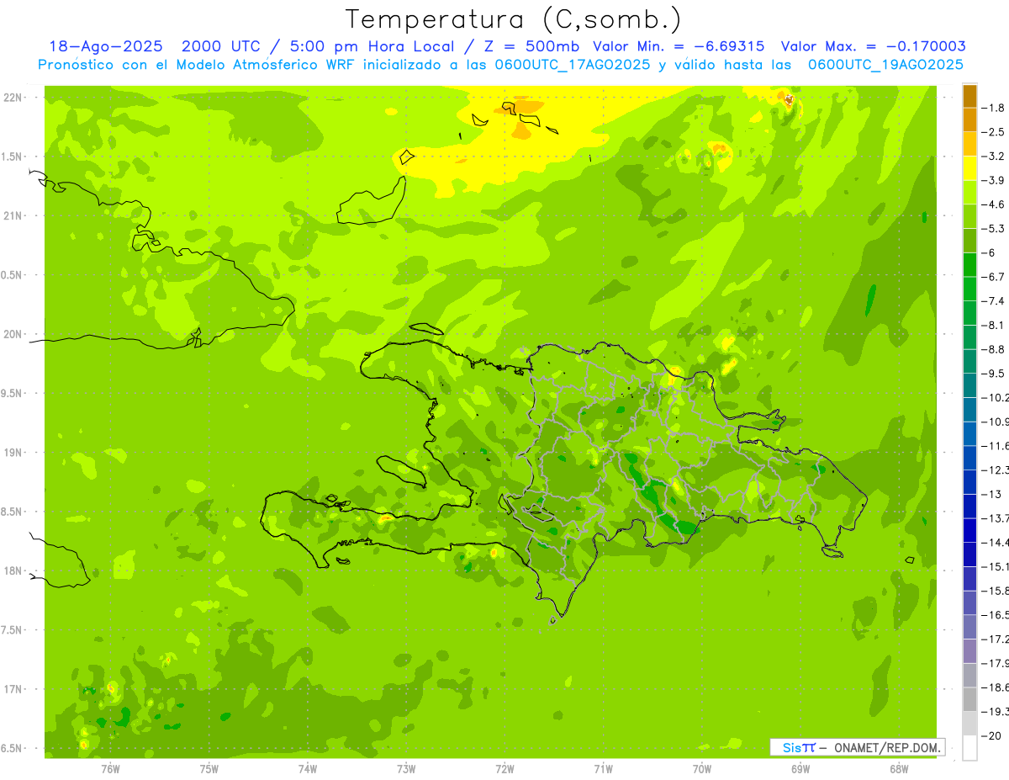Click the green swatch between -6 and -6.7
Screen dimensions: 1009x780
pos(969,265)
